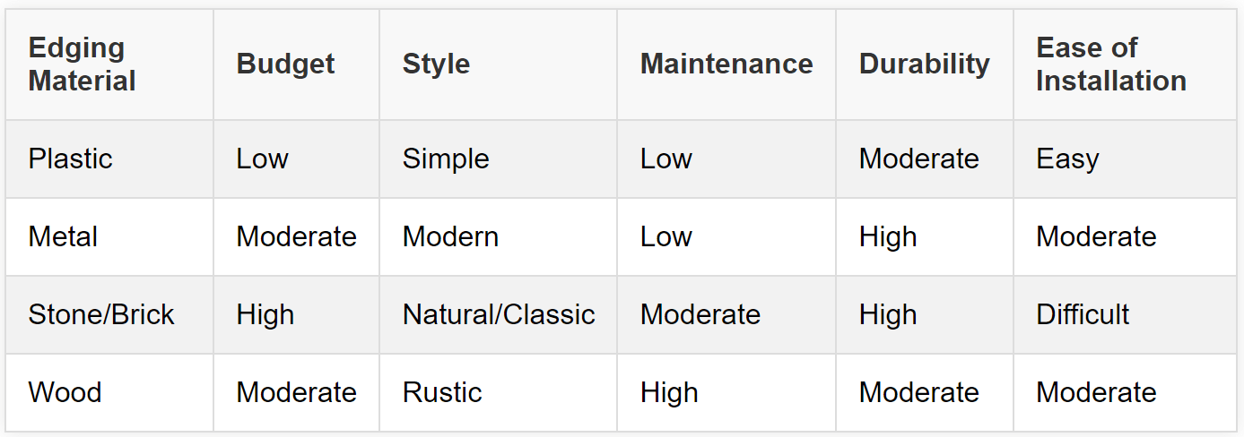This screenshot has height=437, width=1244.
Task: Click the Durability column header
Action: (x=924, y=64)
